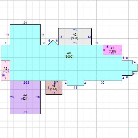
Task: Click the 30 dimension on A0's bottom edge
Action: pos(103,83)
